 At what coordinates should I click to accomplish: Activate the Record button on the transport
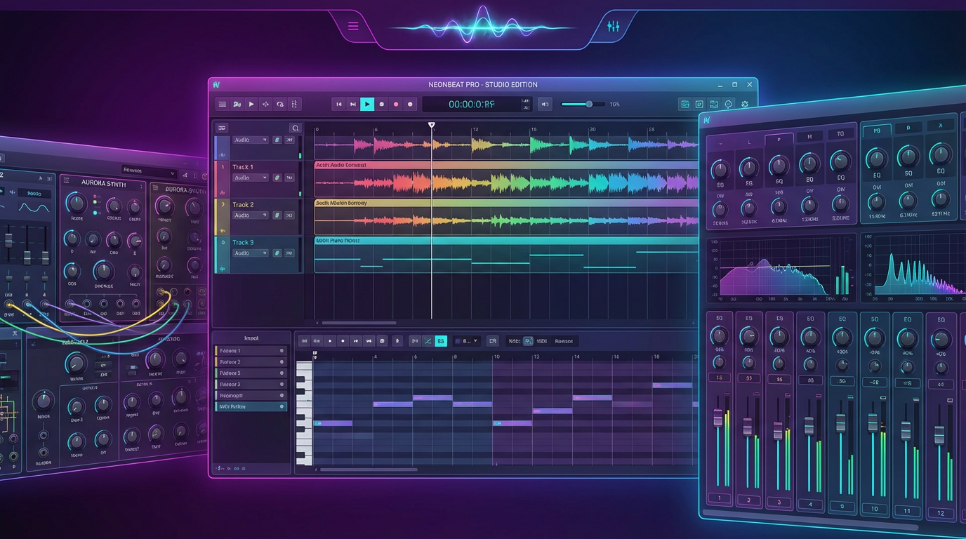pos(395,104)
